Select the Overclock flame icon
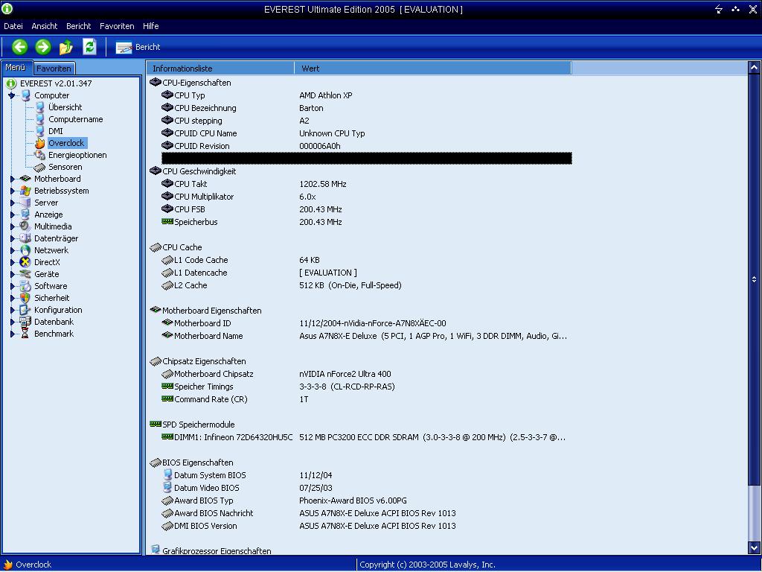762x572 pixels. coord(40,143)
